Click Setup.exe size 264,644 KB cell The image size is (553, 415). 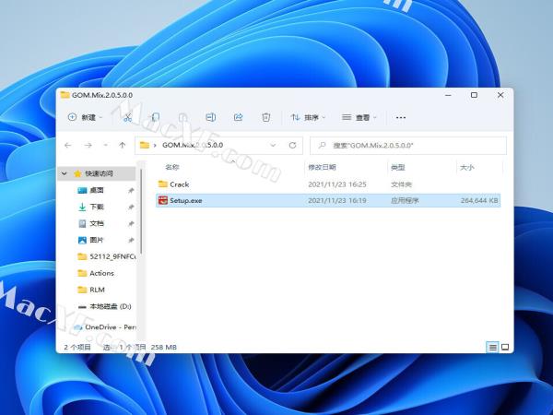click(x=479, y=200)
